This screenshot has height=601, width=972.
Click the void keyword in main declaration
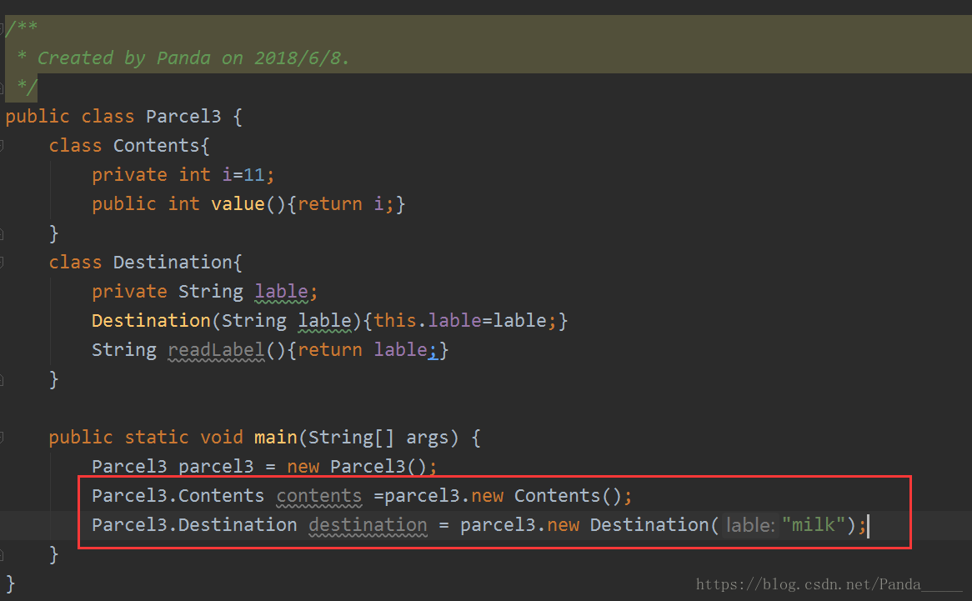[x=221, y=438]
